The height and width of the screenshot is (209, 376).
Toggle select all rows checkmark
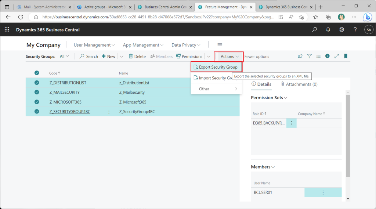click(37, 73)
